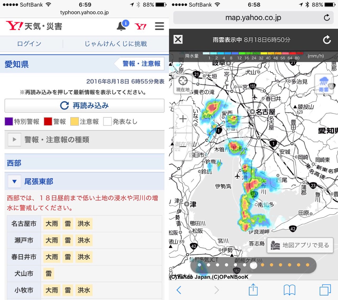This screenshot has width=338, height=300.
Task: Tap the 小牧市 row label
Action: 24,290
